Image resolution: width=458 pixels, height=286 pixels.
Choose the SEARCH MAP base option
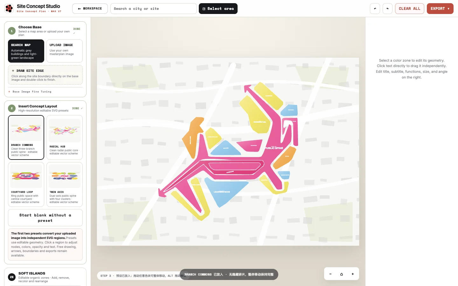(x=26, y=51)
